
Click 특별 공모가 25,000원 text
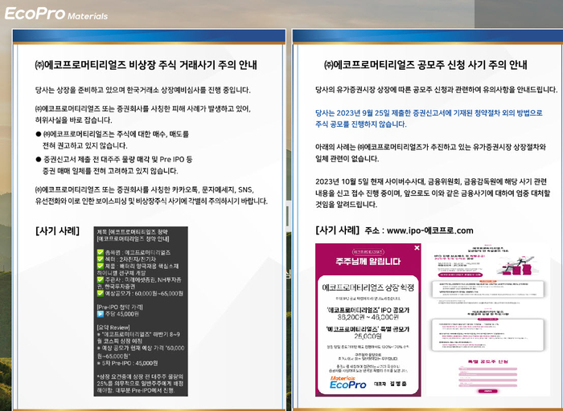click(368, 332)
